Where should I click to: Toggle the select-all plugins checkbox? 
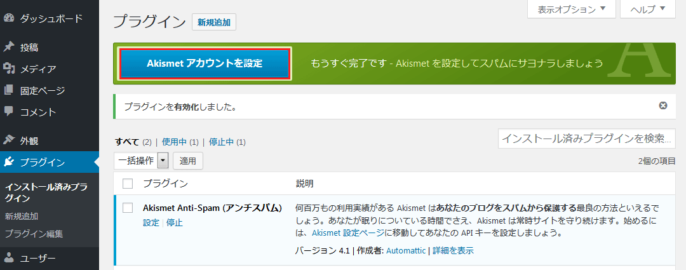[x=128, y=184]
